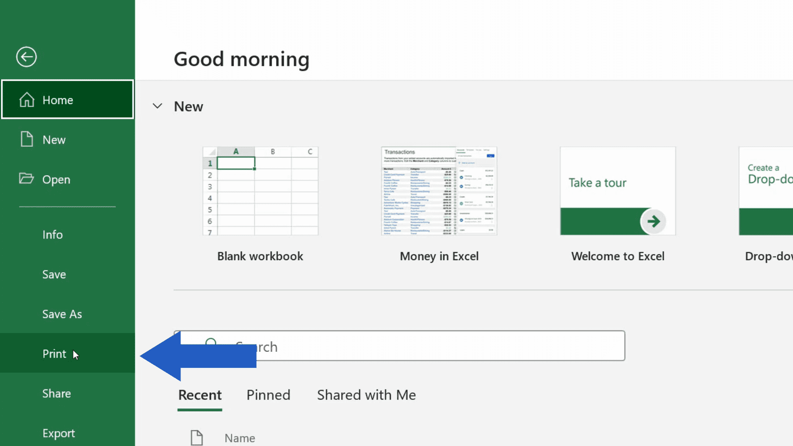The width and height of the screenshot is (793, 446).
Task: Click the New document sidebar icon
Action: (x=27, y=139)
